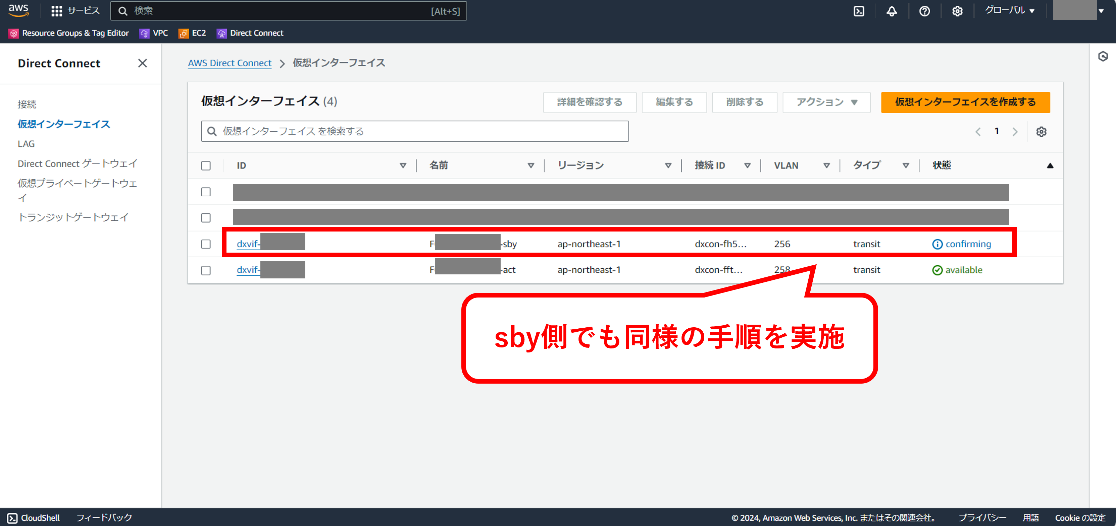Click 編集する button
This screenshot has height=526, width=1116.
[674, 102]
